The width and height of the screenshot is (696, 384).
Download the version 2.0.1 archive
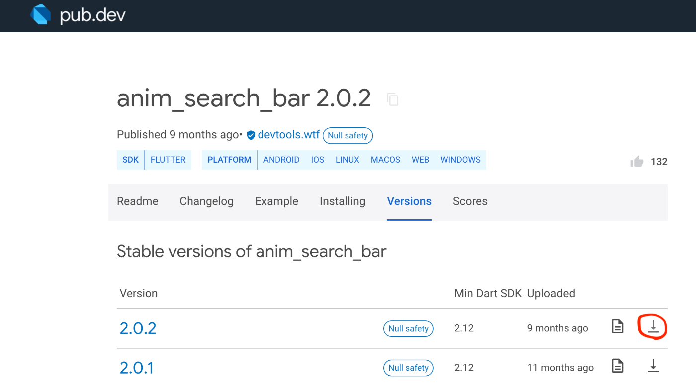coord(653,366)
